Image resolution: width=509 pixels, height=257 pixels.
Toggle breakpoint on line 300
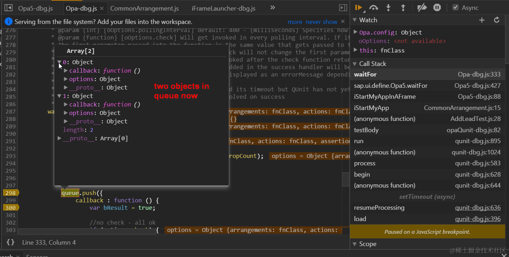tap(11, 208)
